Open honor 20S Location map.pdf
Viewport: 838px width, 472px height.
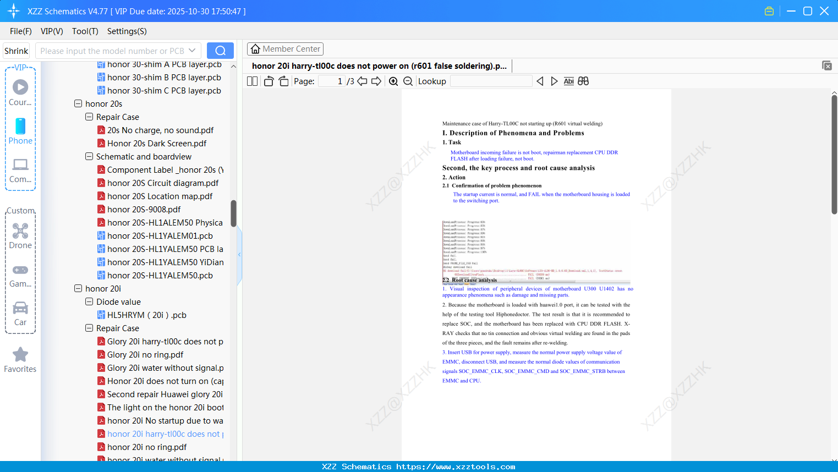coord(160,196)
